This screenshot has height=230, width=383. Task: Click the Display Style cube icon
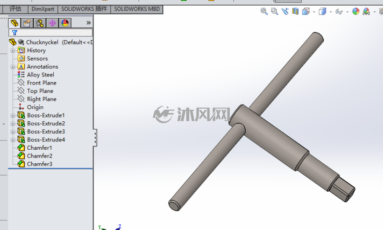click(x=322, y=11)
